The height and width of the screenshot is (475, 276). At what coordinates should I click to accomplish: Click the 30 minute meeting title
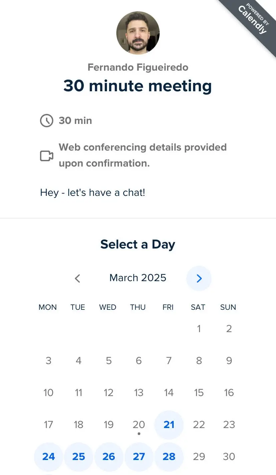tap(138, 86)
